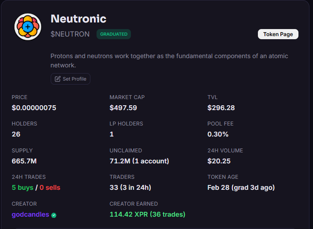Image resolution: width=313 pixels, height=229 pixels.
Task: Click unclaimed value 71.2M (1 account)
Action: pyautogui.click(x=139, y=161)
